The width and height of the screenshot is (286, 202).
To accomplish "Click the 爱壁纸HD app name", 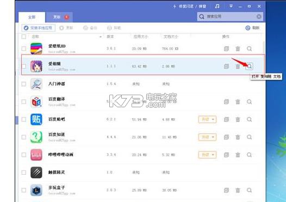I will pos(57,46).
